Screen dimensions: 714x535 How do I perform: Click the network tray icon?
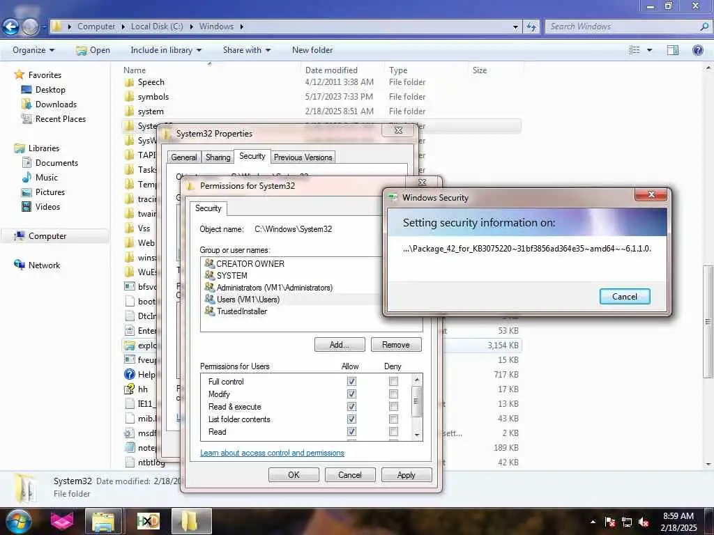627,522
